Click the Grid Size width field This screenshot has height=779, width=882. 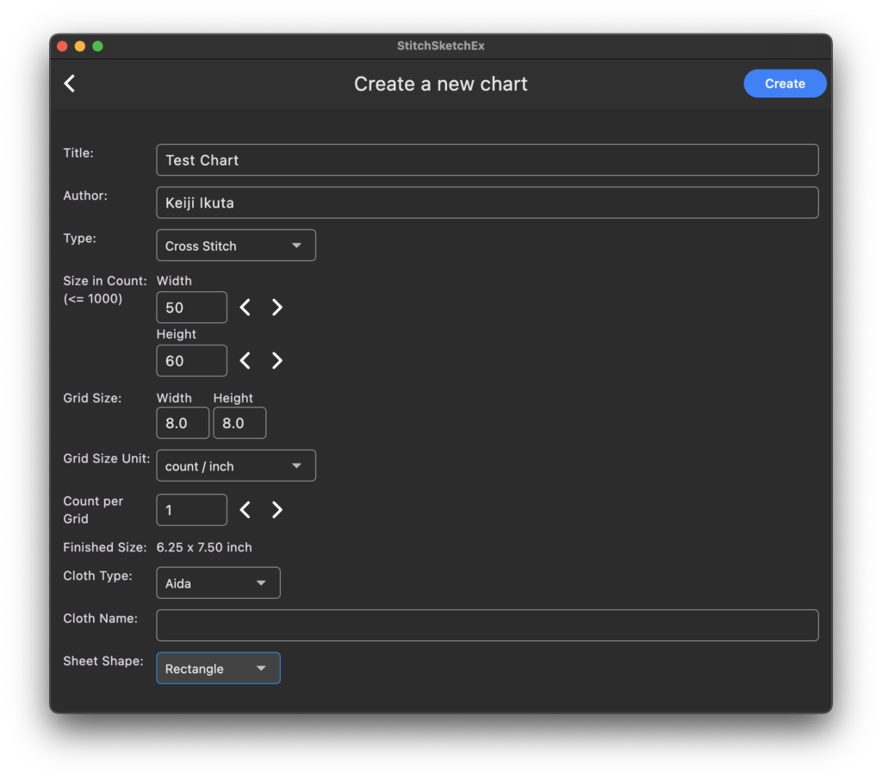point(183,423)
